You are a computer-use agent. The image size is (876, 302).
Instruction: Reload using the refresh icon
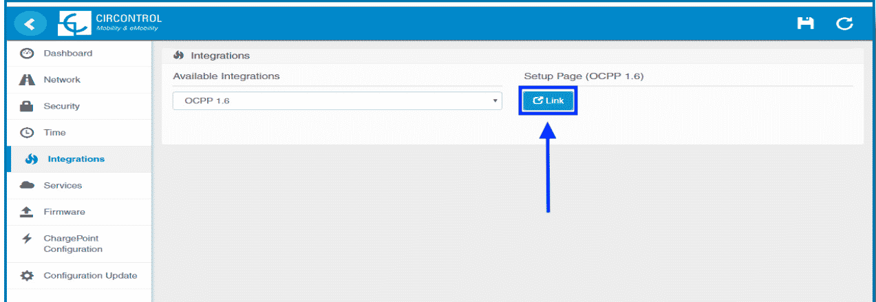click(x=844, y=24)
